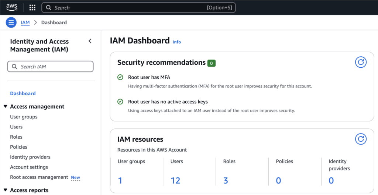This screenshot has width=378, height=195.
Task: Open the Info link next to IAM Dashboard
Action: click(177, 42)
